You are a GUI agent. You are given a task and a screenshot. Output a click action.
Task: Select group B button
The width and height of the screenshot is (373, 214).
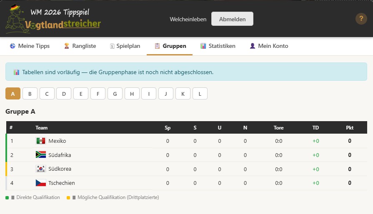tap(30, 94)
